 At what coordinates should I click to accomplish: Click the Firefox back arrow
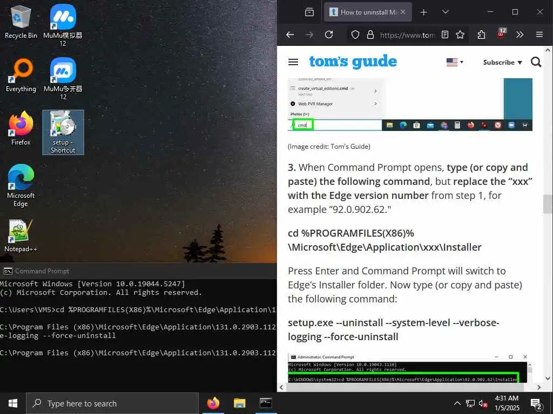click(x=290, y=34)
